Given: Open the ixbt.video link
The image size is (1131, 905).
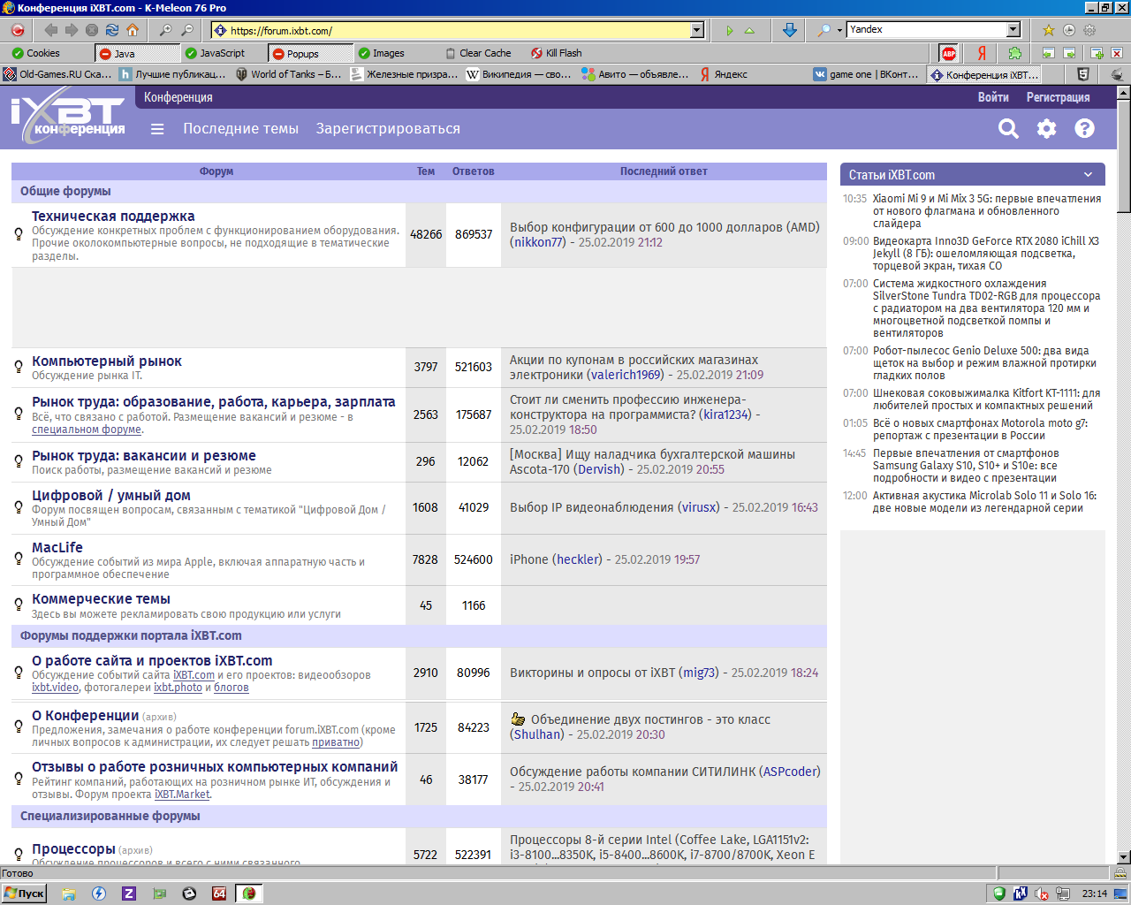Looking at the screenshot, I should [55, 688].
